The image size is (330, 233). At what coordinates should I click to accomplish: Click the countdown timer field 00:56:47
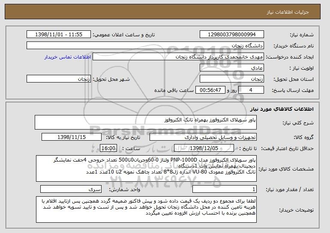coord(210,90)
